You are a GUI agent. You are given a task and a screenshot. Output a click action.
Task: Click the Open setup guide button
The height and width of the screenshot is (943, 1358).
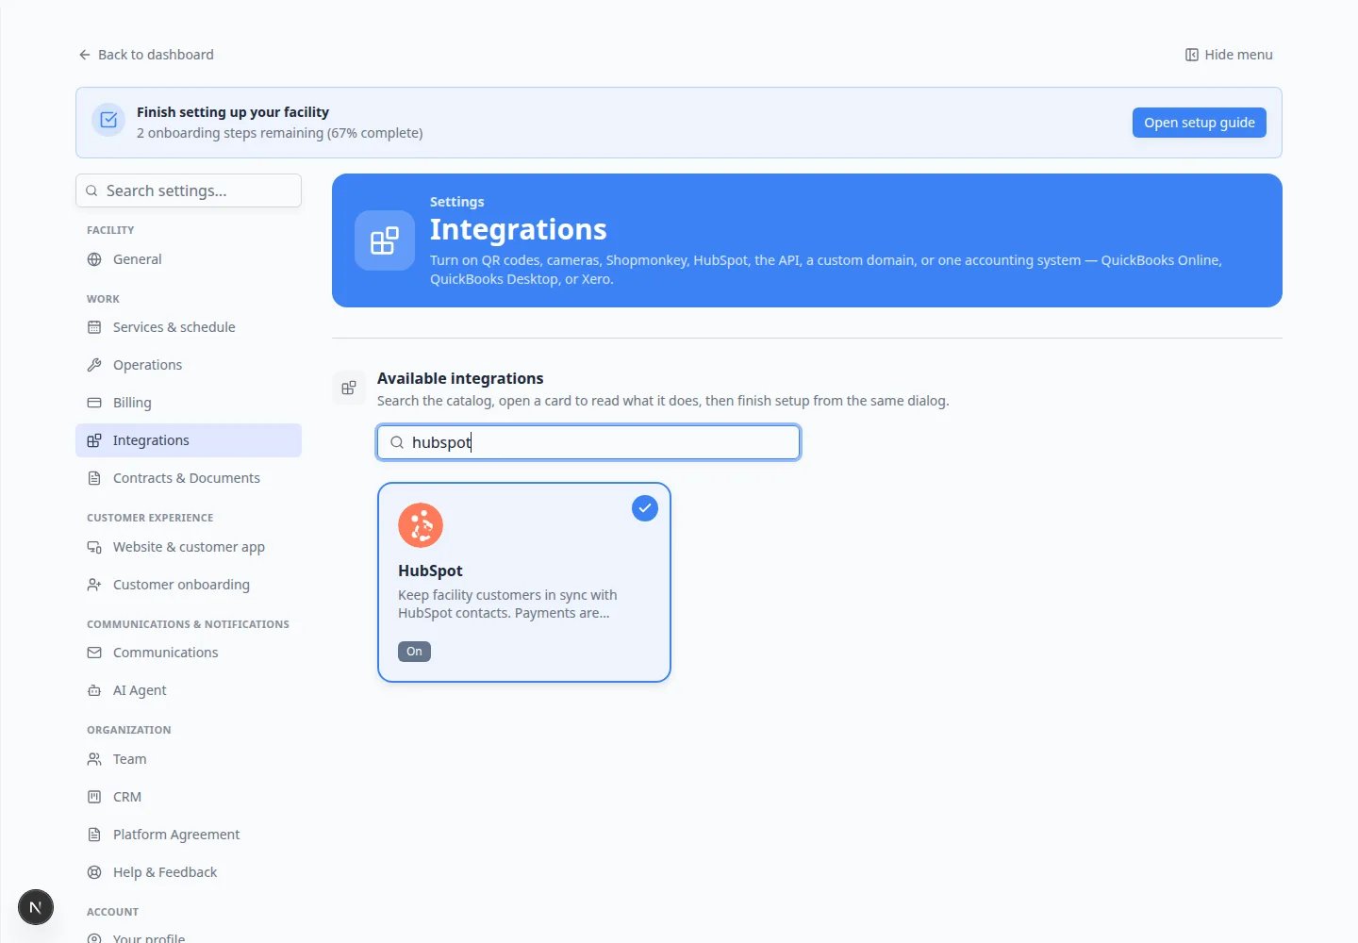[x=1200, y=123]
